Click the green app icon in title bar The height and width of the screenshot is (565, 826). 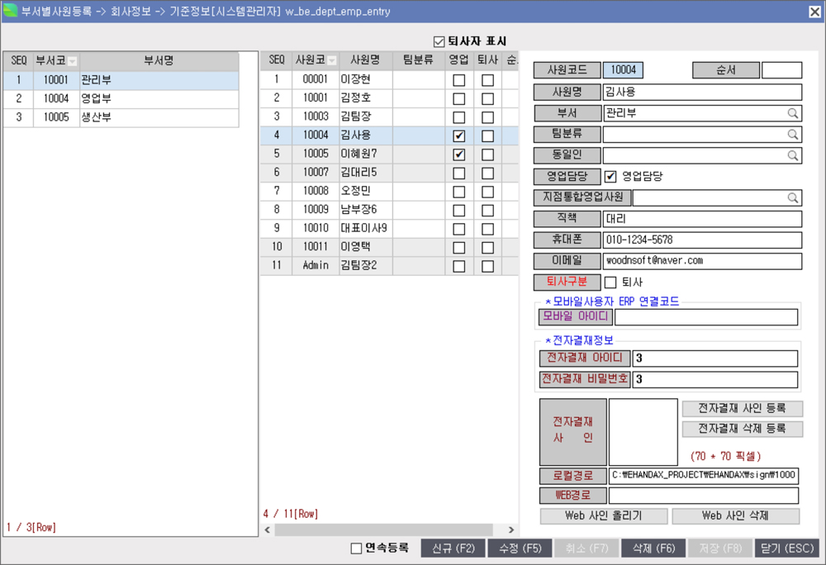pos(10,11)
